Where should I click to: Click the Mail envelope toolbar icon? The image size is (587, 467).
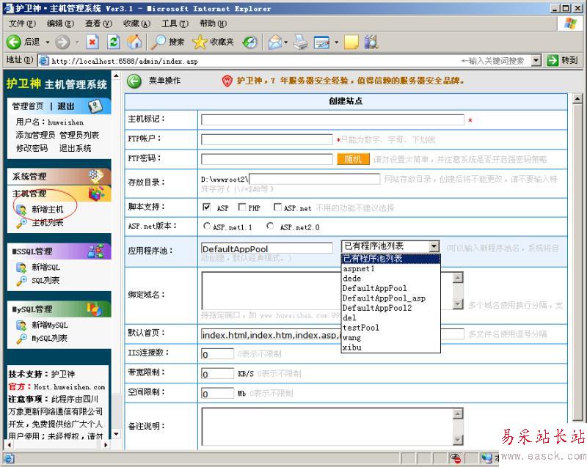(x=275, y=42)
